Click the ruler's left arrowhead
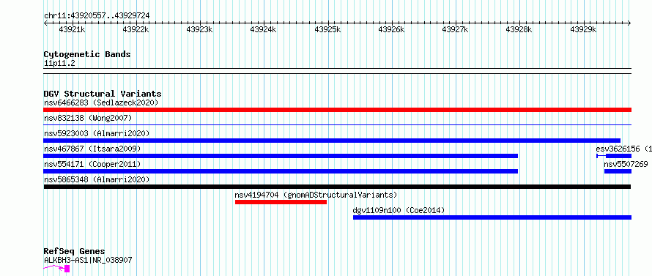Viewport: 652px width, 276px height. (45, 23)
